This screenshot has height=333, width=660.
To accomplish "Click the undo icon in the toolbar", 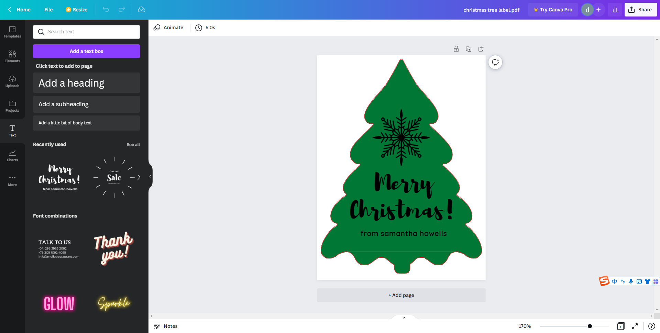I will pyautogui.click(x=106, y=10).
